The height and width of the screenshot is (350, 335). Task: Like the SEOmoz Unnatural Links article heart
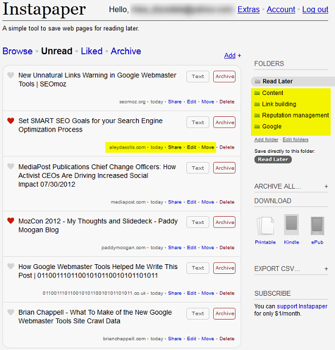click(10, 75)
